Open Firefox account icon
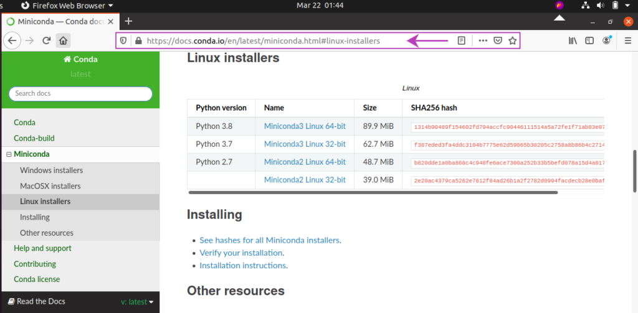 [x=607, y=40]
